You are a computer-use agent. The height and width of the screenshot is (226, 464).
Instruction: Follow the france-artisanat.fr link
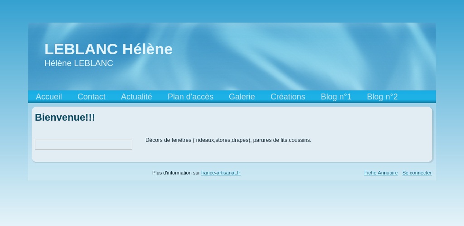click(x=221, y=173)
